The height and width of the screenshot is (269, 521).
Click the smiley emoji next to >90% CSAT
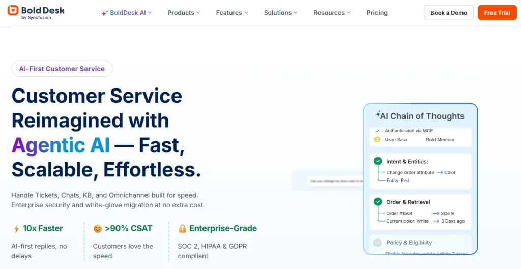[x=97, y=229]
